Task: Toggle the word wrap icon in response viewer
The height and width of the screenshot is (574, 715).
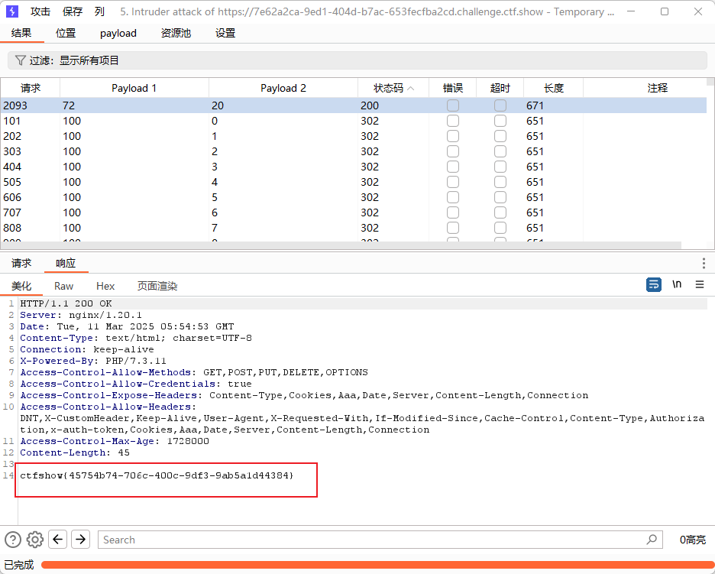Action: [x=654, y=285]
